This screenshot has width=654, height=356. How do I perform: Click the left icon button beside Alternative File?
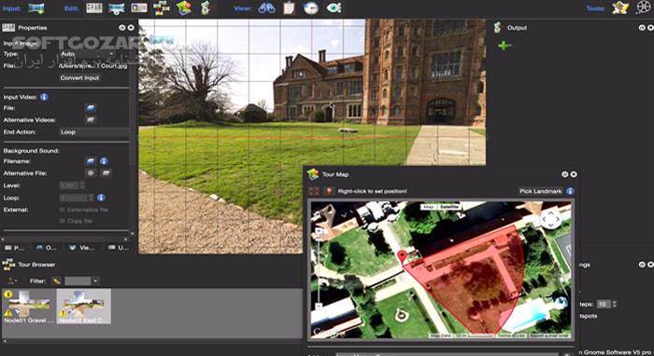[91, 173]
